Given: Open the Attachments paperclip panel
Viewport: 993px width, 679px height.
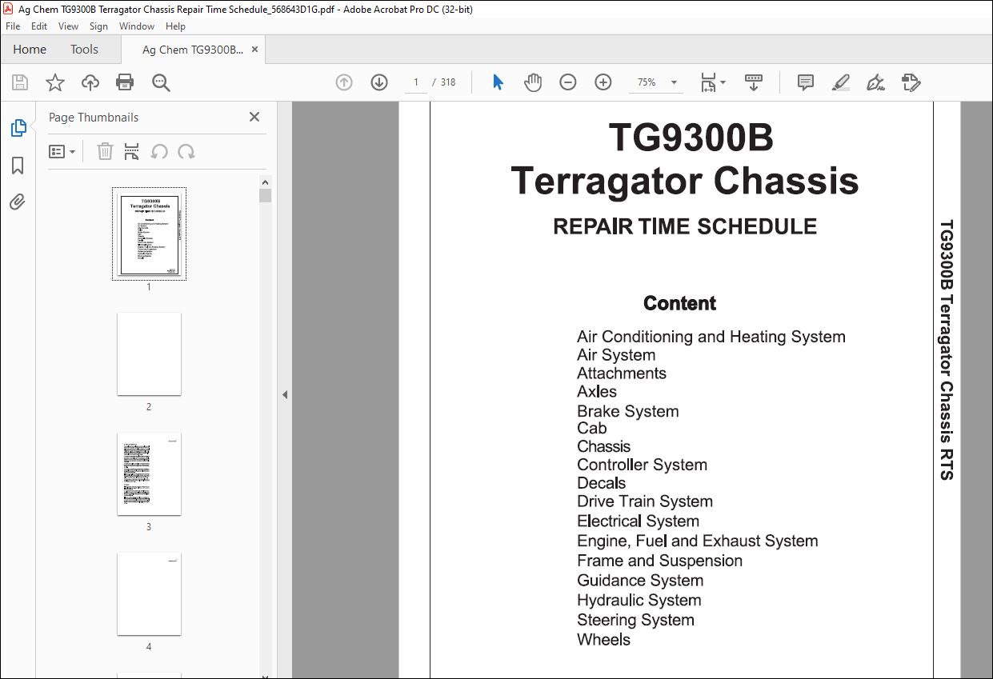Looking at the screenshot, I should tap(18, 202).
